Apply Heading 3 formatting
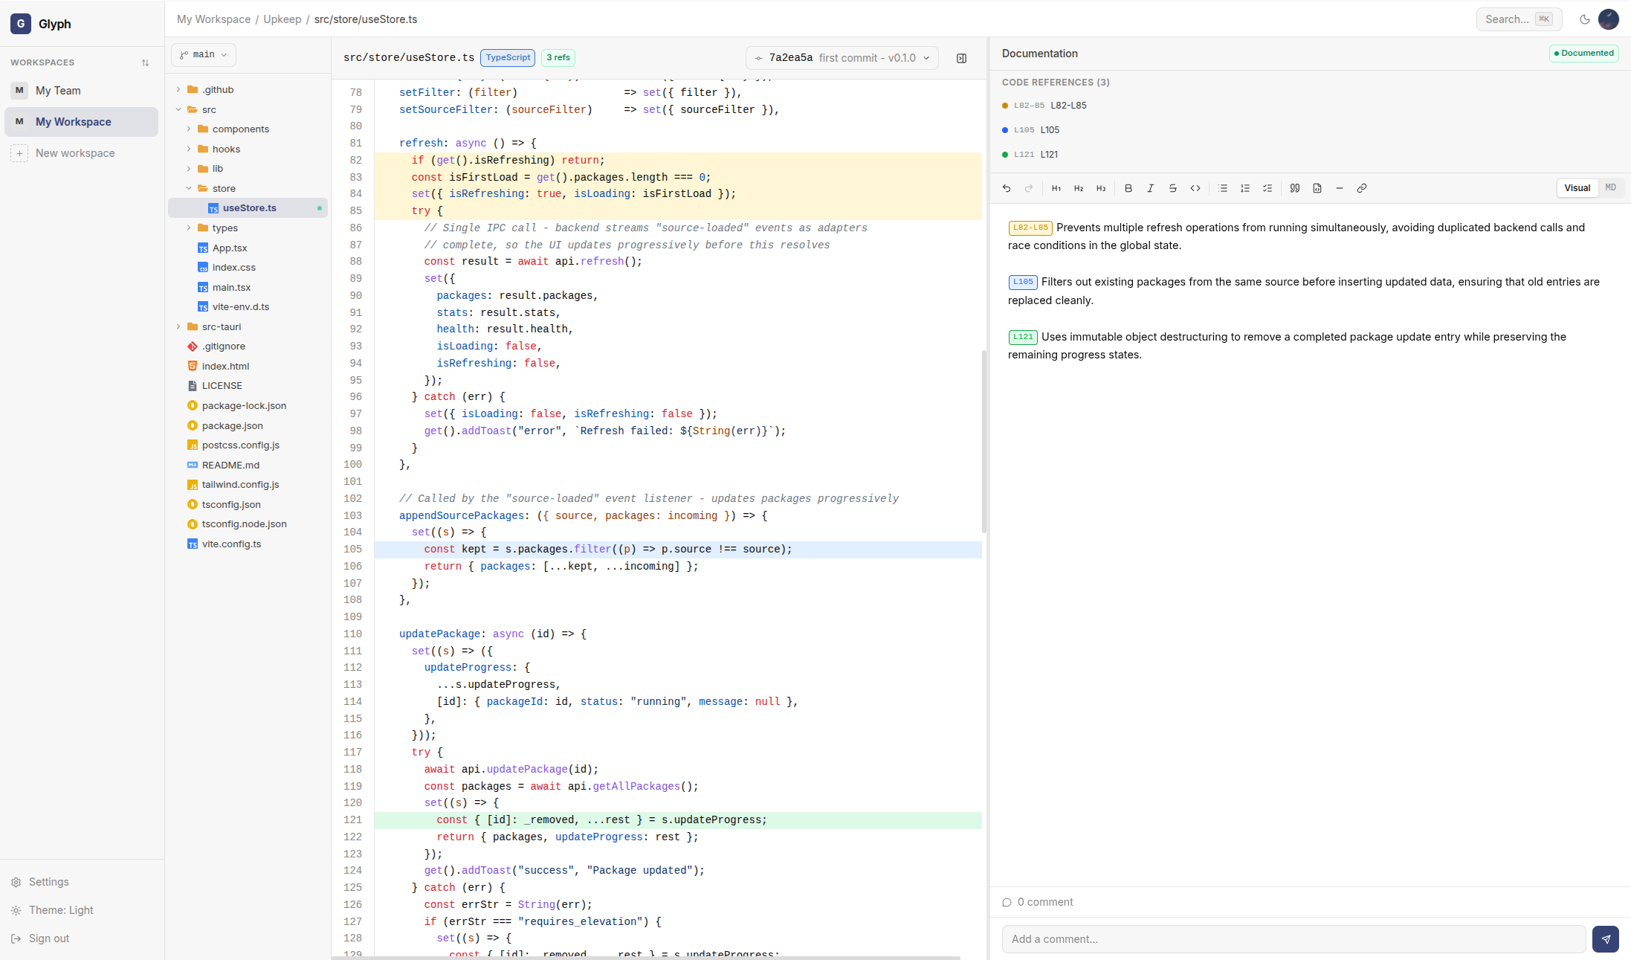The width and height of the screenshot is (1631, 960). 1101,188
